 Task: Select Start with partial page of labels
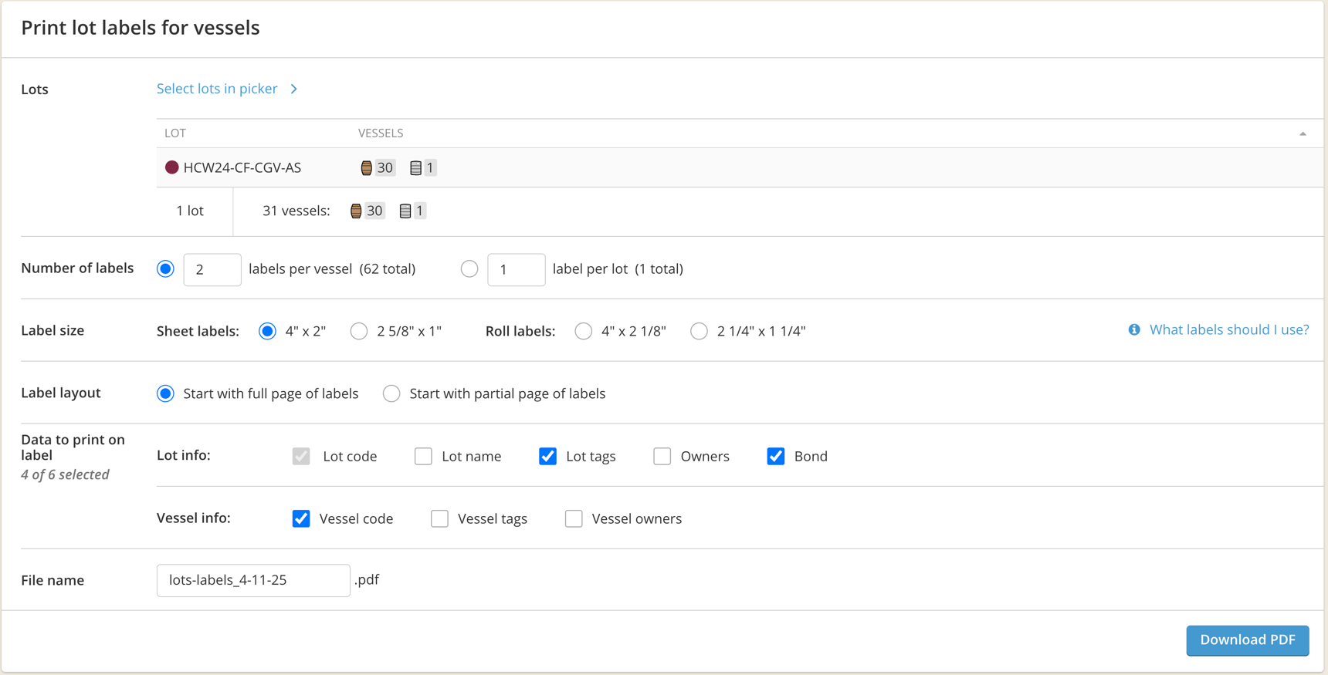[391, 393]
